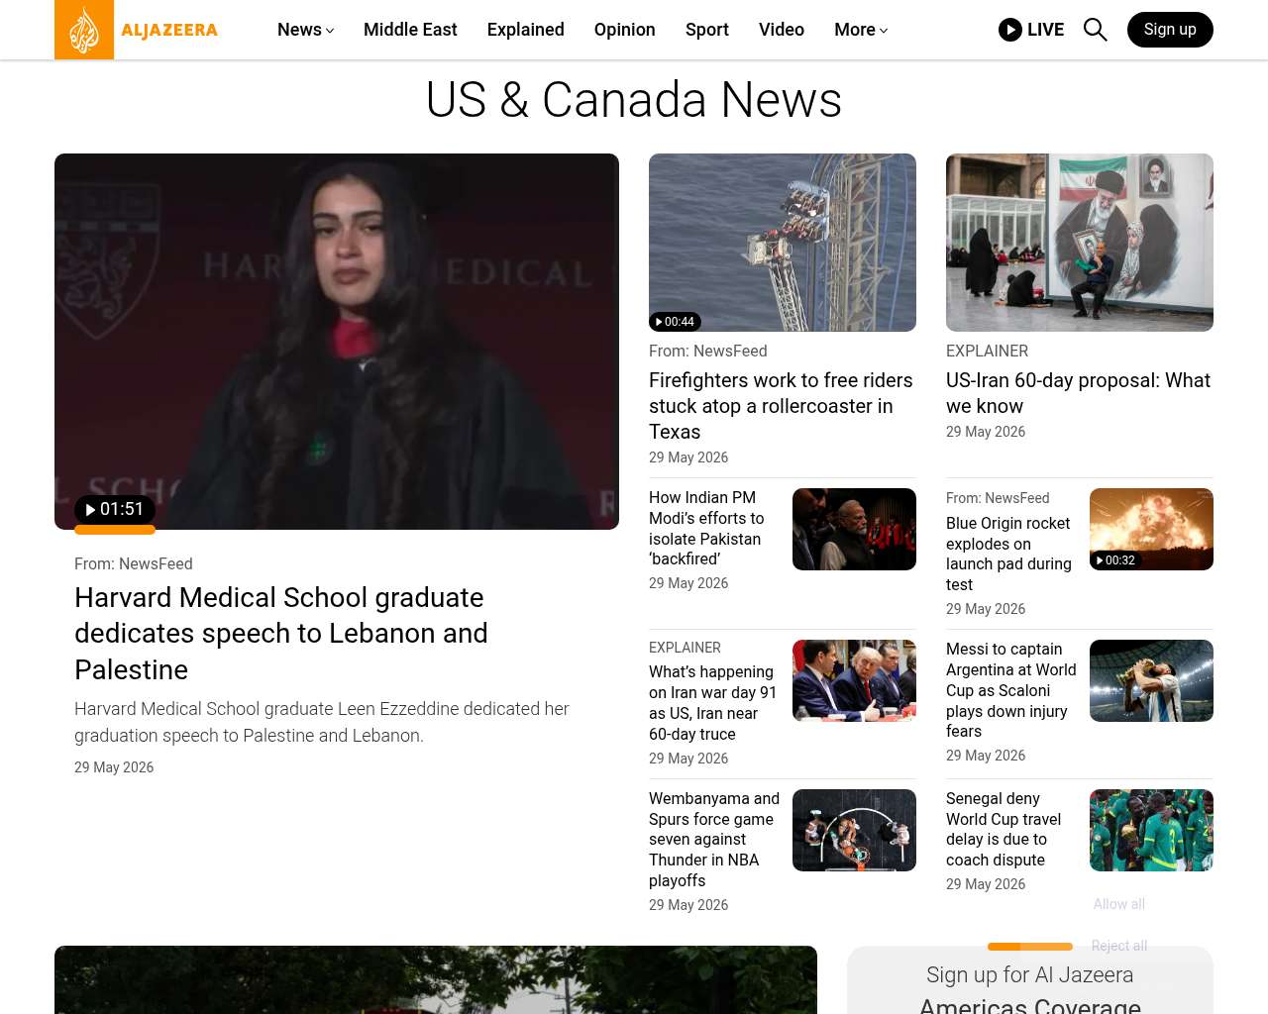The height and width of the screenshot is (1014, 1268).
Task: Choose Reject all cookies
Action: (x=1118, y=946)
